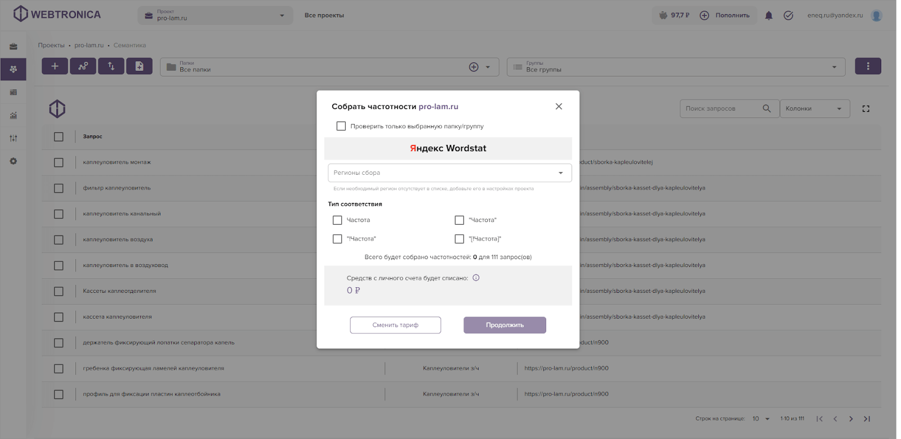
Task: Click the connected-nodes graph toolbar button
Action: click(83, 66)
